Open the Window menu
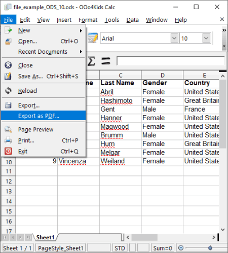Screen dimensions: 228x253 [x=157, y=20]
